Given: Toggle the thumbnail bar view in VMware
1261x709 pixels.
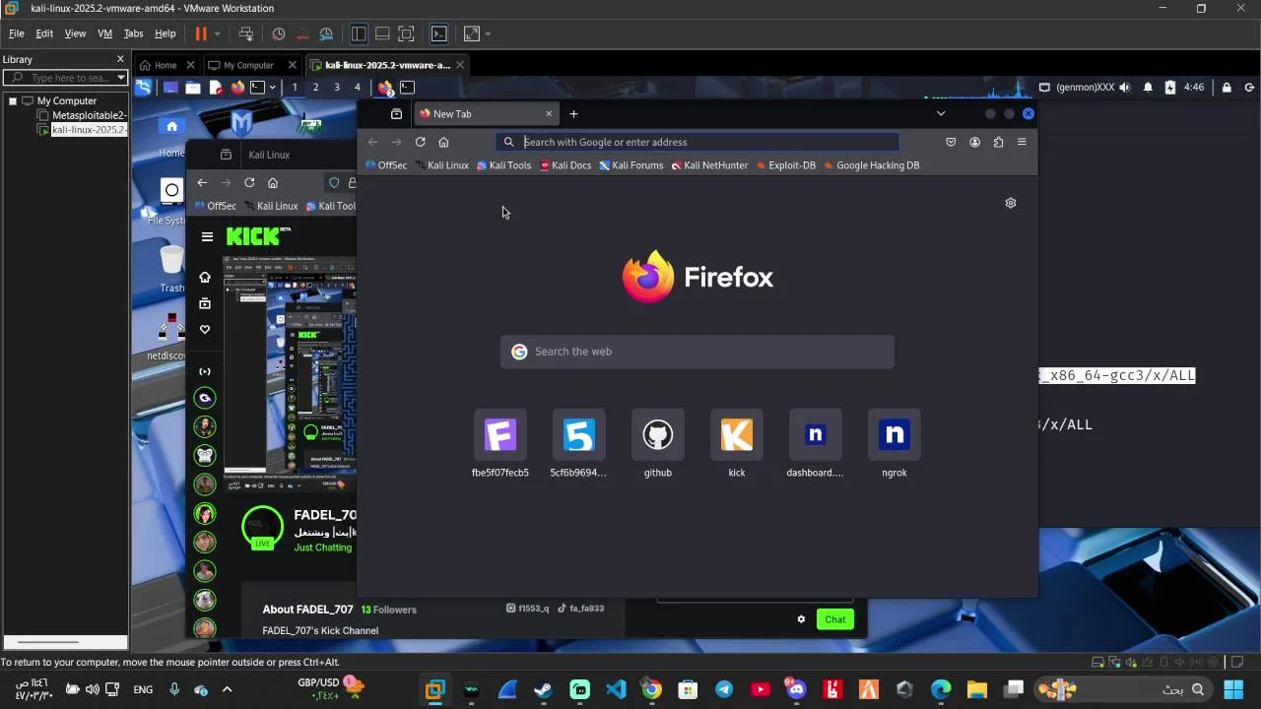Looking at the screenshot, I should point(382,33).
